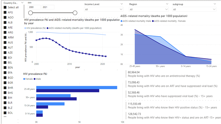This screenshot has width=221, height=124.
Task: Click card value 73,098.43
Action: tap(134, 82)
